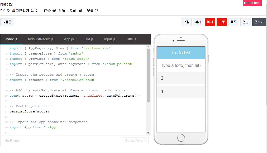Switch to the todoListRedux.js tab
Viewport: 267px width, 153px height.
pos(41,39)
